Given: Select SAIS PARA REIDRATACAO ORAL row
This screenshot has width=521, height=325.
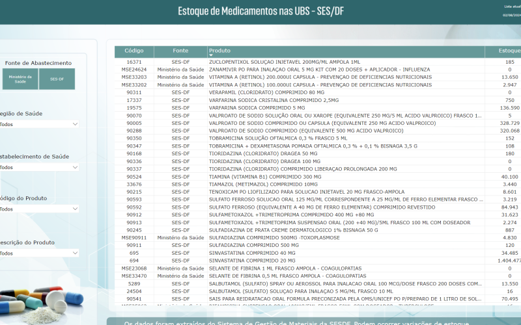Looking at the screenshot, I should 318,299.
